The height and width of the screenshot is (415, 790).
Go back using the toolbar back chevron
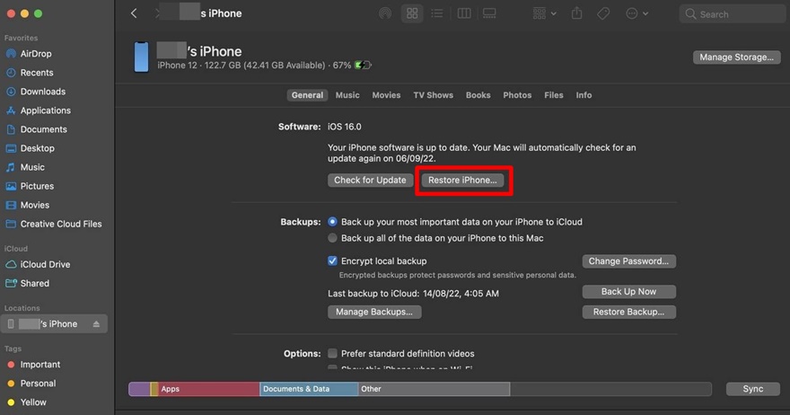click(x=134, y=13)
